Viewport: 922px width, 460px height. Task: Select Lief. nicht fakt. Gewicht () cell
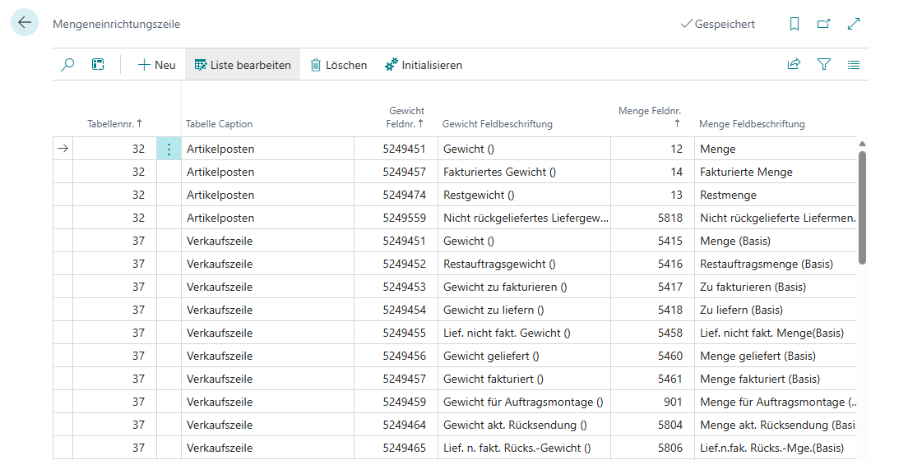pos(525,333)
